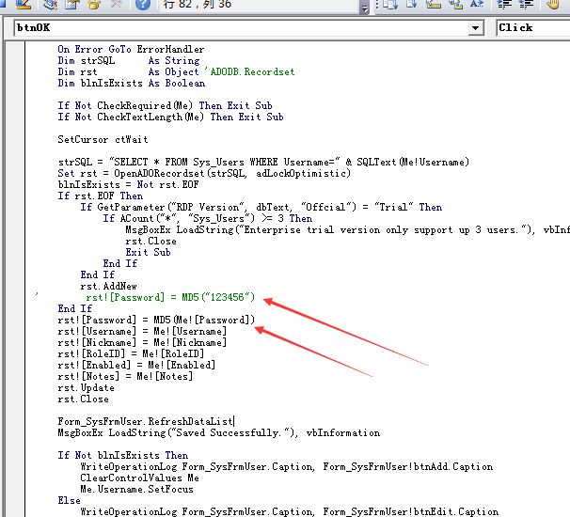The height and width of the screenshot is (517, 570).
Task: Click line 'Me.Username.SetFocus'
Action: point(136,489)
